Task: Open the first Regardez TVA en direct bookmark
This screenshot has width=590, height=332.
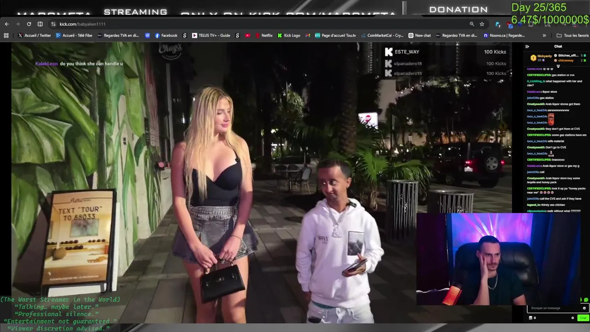Action: [x=118, y=36]
